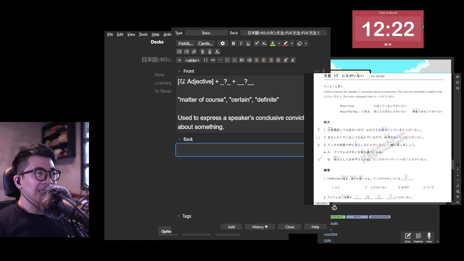Open Help menu in Anki main window
464x261 pixels.
156,34
